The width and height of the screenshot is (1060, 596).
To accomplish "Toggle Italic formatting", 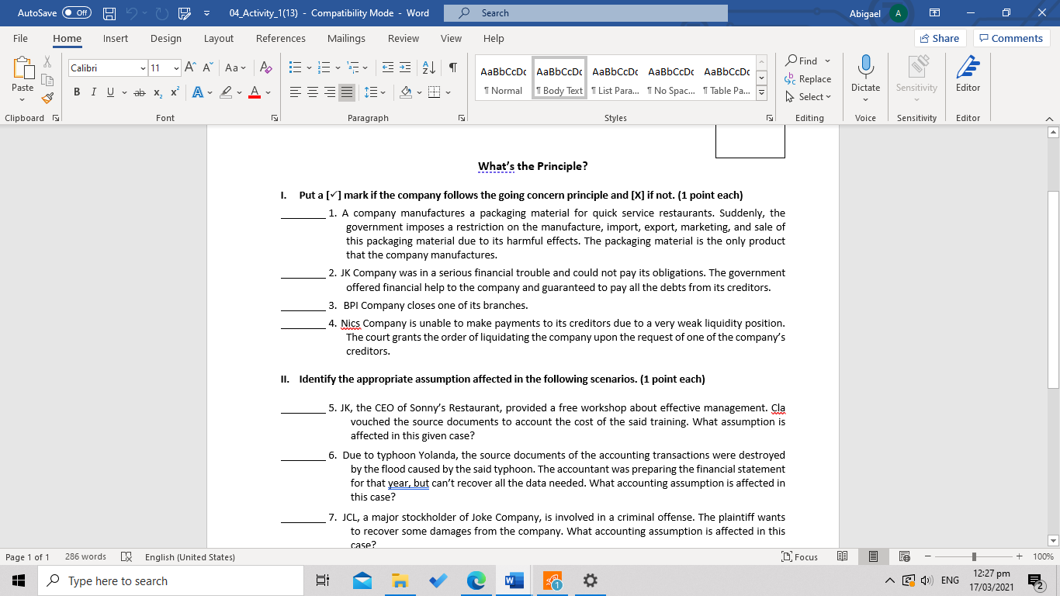I will tap(94, 92).
